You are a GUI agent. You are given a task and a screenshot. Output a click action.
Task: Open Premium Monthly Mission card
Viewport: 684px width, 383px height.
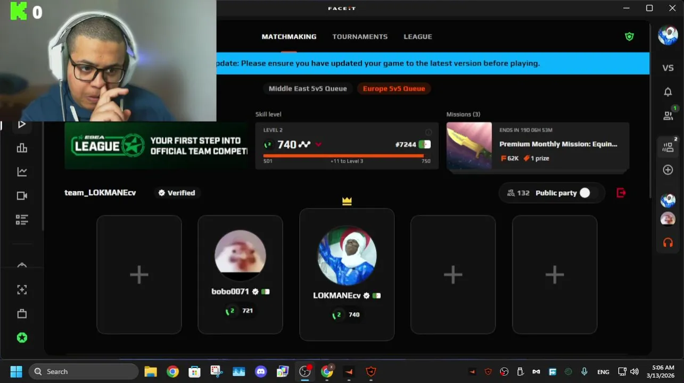point(538,146)
